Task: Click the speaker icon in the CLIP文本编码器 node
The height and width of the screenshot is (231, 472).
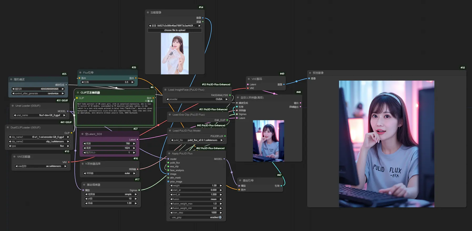Action: [151, 101]
